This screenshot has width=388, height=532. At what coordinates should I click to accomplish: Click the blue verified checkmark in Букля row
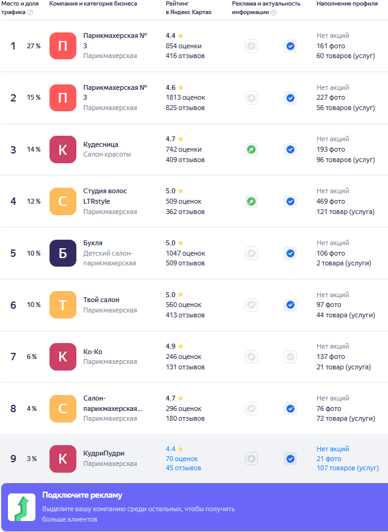tap(290, 253)
